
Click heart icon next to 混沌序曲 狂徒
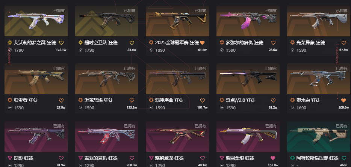(202, 101)
